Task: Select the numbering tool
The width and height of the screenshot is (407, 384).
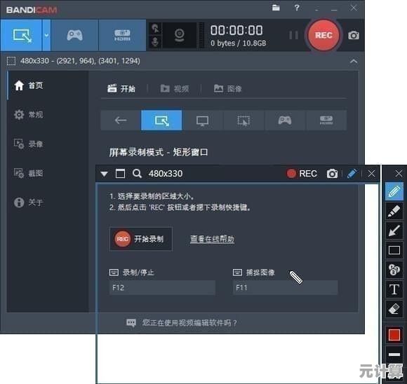Action: (394, 270)
